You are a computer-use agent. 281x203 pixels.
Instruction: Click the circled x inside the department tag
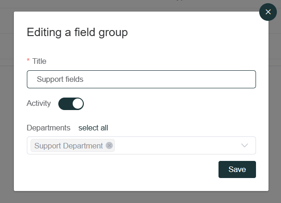click(109, 145)
